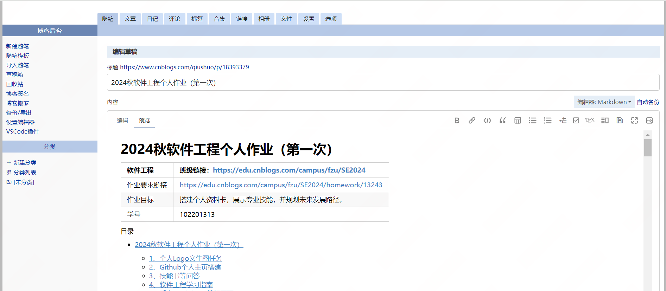Toggle bold formatting in editor toolbar

(457, 121)
